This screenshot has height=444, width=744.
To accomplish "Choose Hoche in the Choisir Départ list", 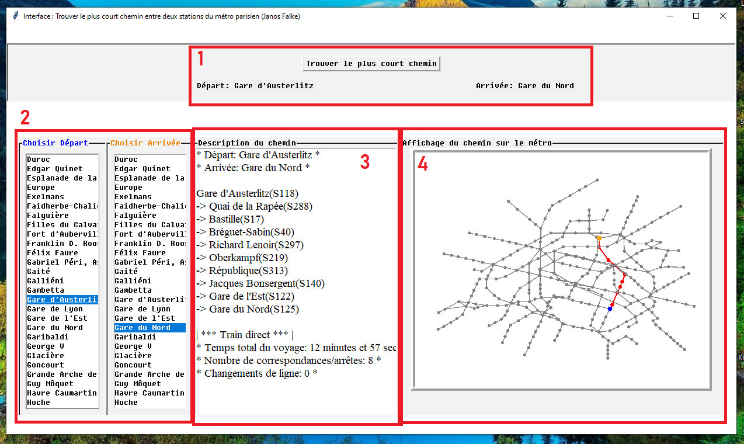I will (62, 403).
